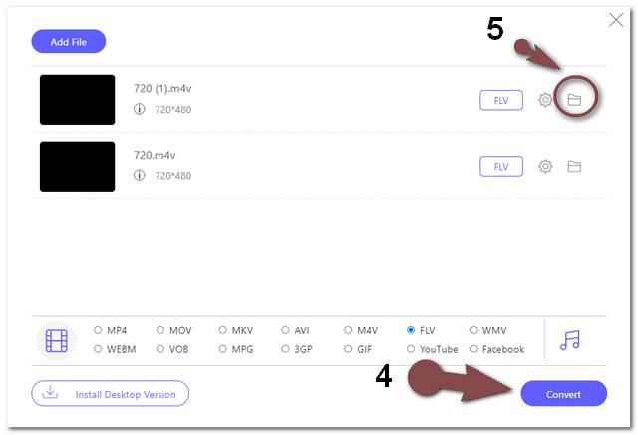
Task: Choose the WMV format option
Action: pos(474,330)
